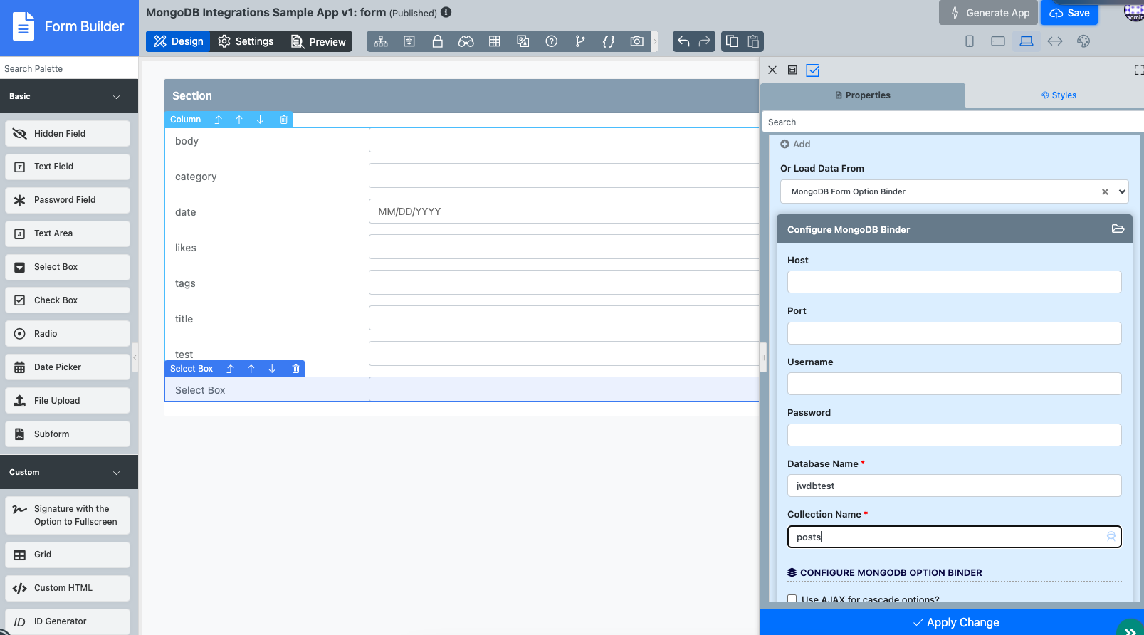Image resolution: width=1144 pixels, height=635 pixels.
Task: Click the blue checkmark apply icon
Action: tap(813, 70)
